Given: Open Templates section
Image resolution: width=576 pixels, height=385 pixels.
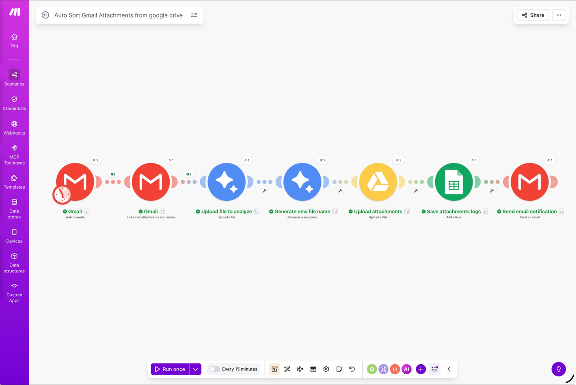Looking at the screenshot, I should (14, 182).
